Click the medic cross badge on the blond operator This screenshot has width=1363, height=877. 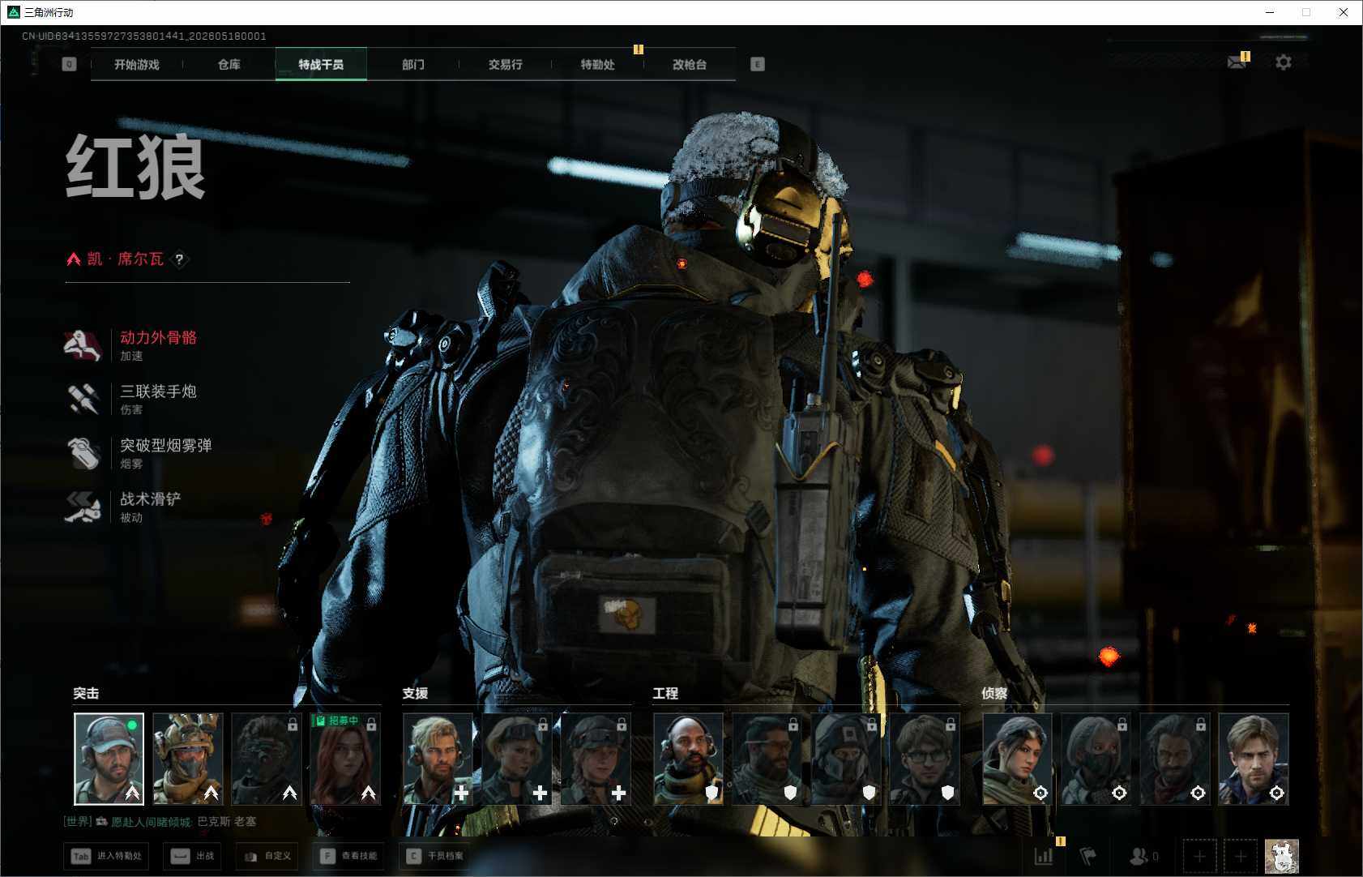460,793
